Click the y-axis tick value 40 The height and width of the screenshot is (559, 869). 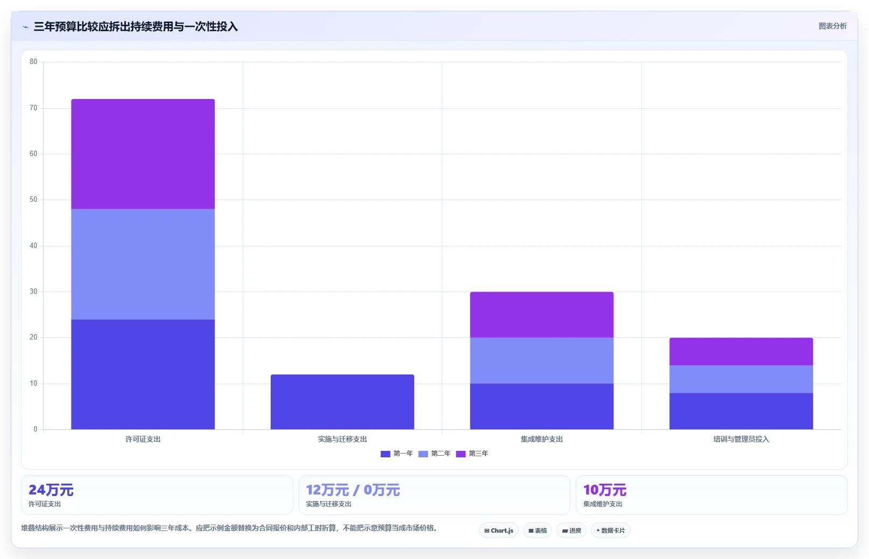coord(33,246)
